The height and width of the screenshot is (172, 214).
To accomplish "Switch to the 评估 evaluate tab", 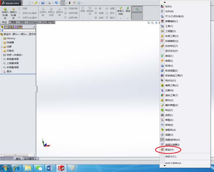I will [22, 22].
